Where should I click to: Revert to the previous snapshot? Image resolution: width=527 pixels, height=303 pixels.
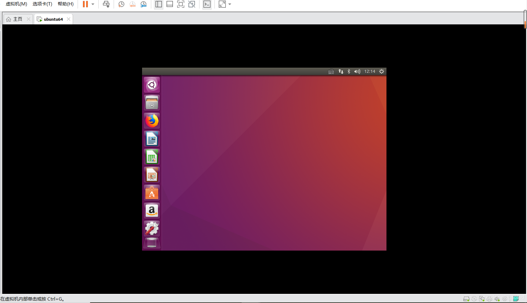(x=132, y=4)
